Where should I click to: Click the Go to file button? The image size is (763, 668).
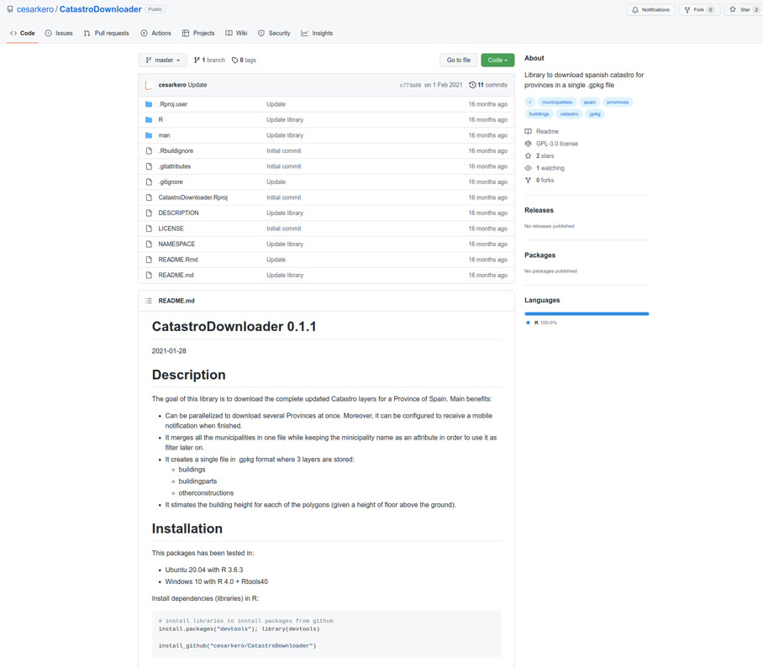458,60
